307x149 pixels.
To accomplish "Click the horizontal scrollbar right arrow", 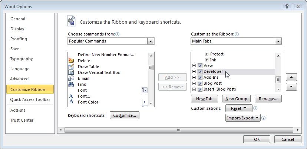I will click(298, 130).
